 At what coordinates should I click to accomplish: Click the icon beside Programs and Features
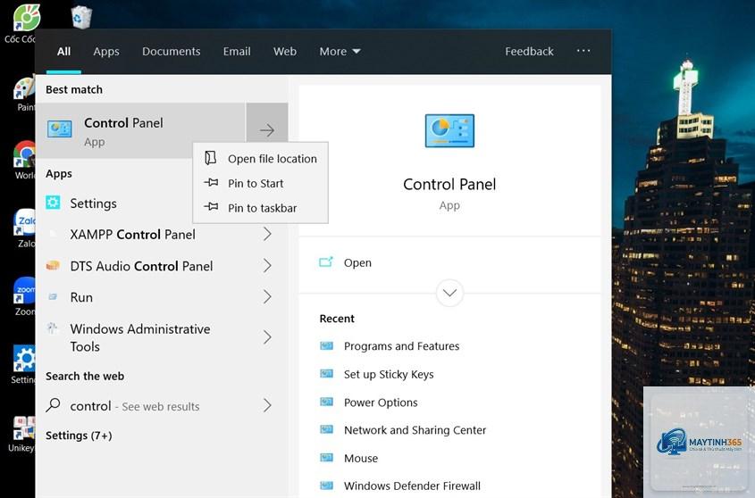(x=326, y=345)
